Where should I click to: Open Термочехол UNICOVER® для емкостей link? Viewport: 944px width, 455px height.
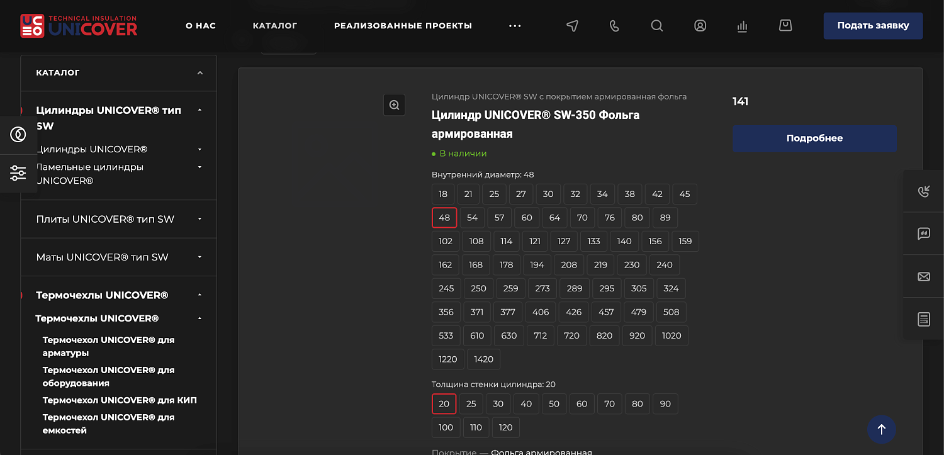tap(109, 424)
